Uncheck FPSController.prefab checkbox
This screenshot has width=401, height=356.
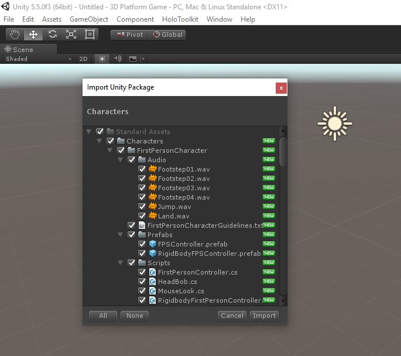[142, 244]
